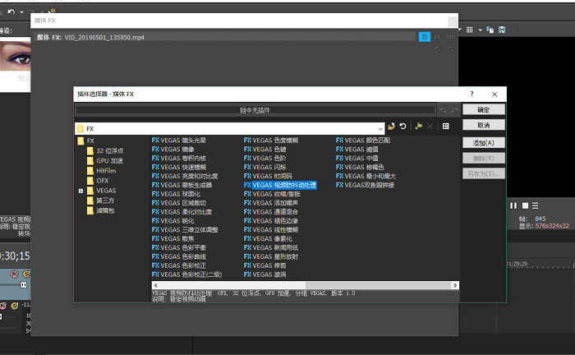Save snapshot to file icon in preview
The width and height of the screenshot is (575, 355).
tap(502, 30)
